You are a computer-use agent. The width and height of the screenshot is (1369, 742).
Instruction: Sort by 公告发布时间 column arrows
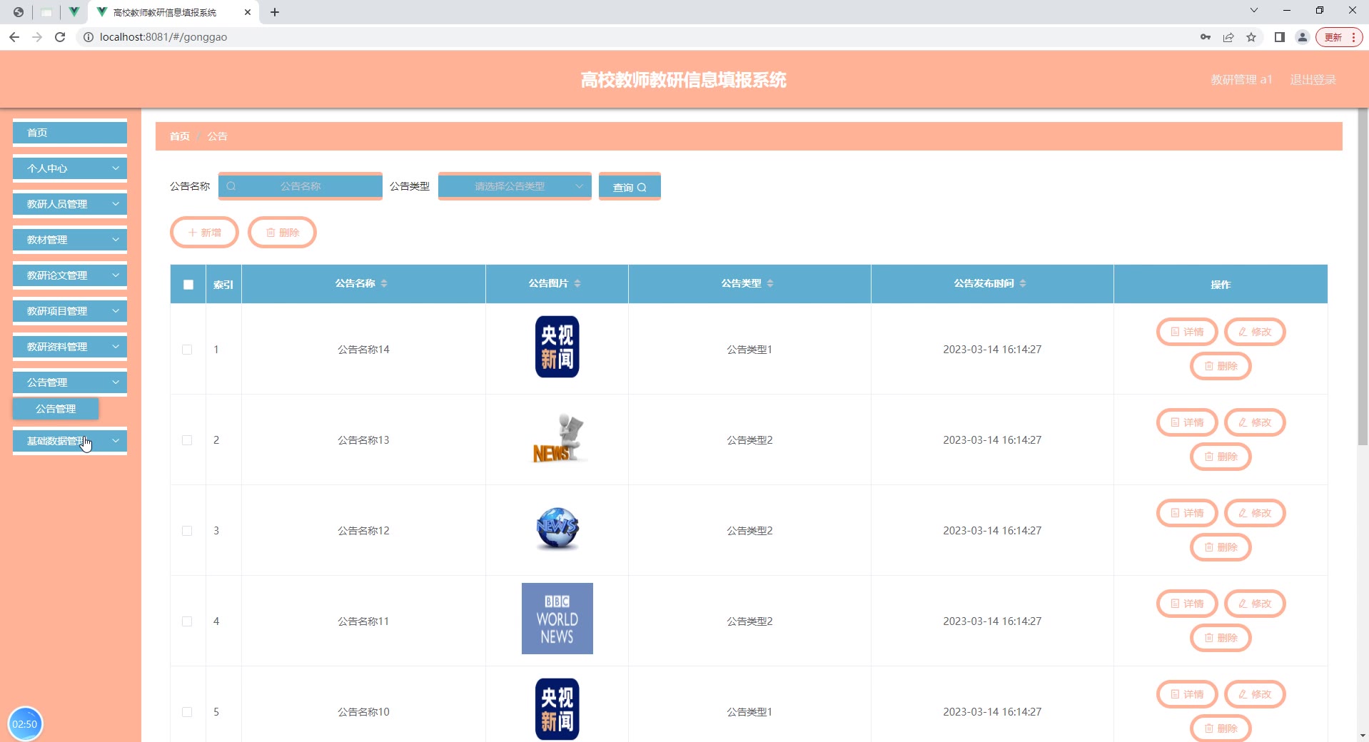coord(1023,283)
